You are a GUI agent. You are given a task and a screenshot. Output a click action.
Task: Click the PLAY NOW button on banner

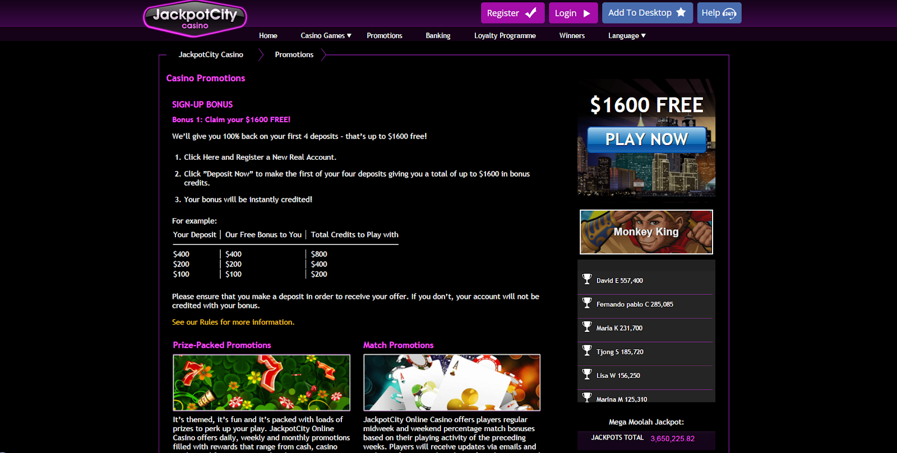(x=646, y=139)
